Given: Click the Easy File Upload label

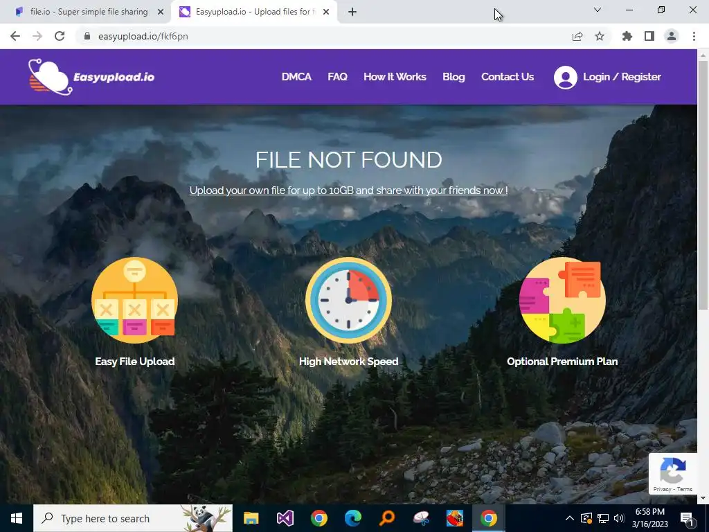Looking at the screenshot, I should pos(135,362).
